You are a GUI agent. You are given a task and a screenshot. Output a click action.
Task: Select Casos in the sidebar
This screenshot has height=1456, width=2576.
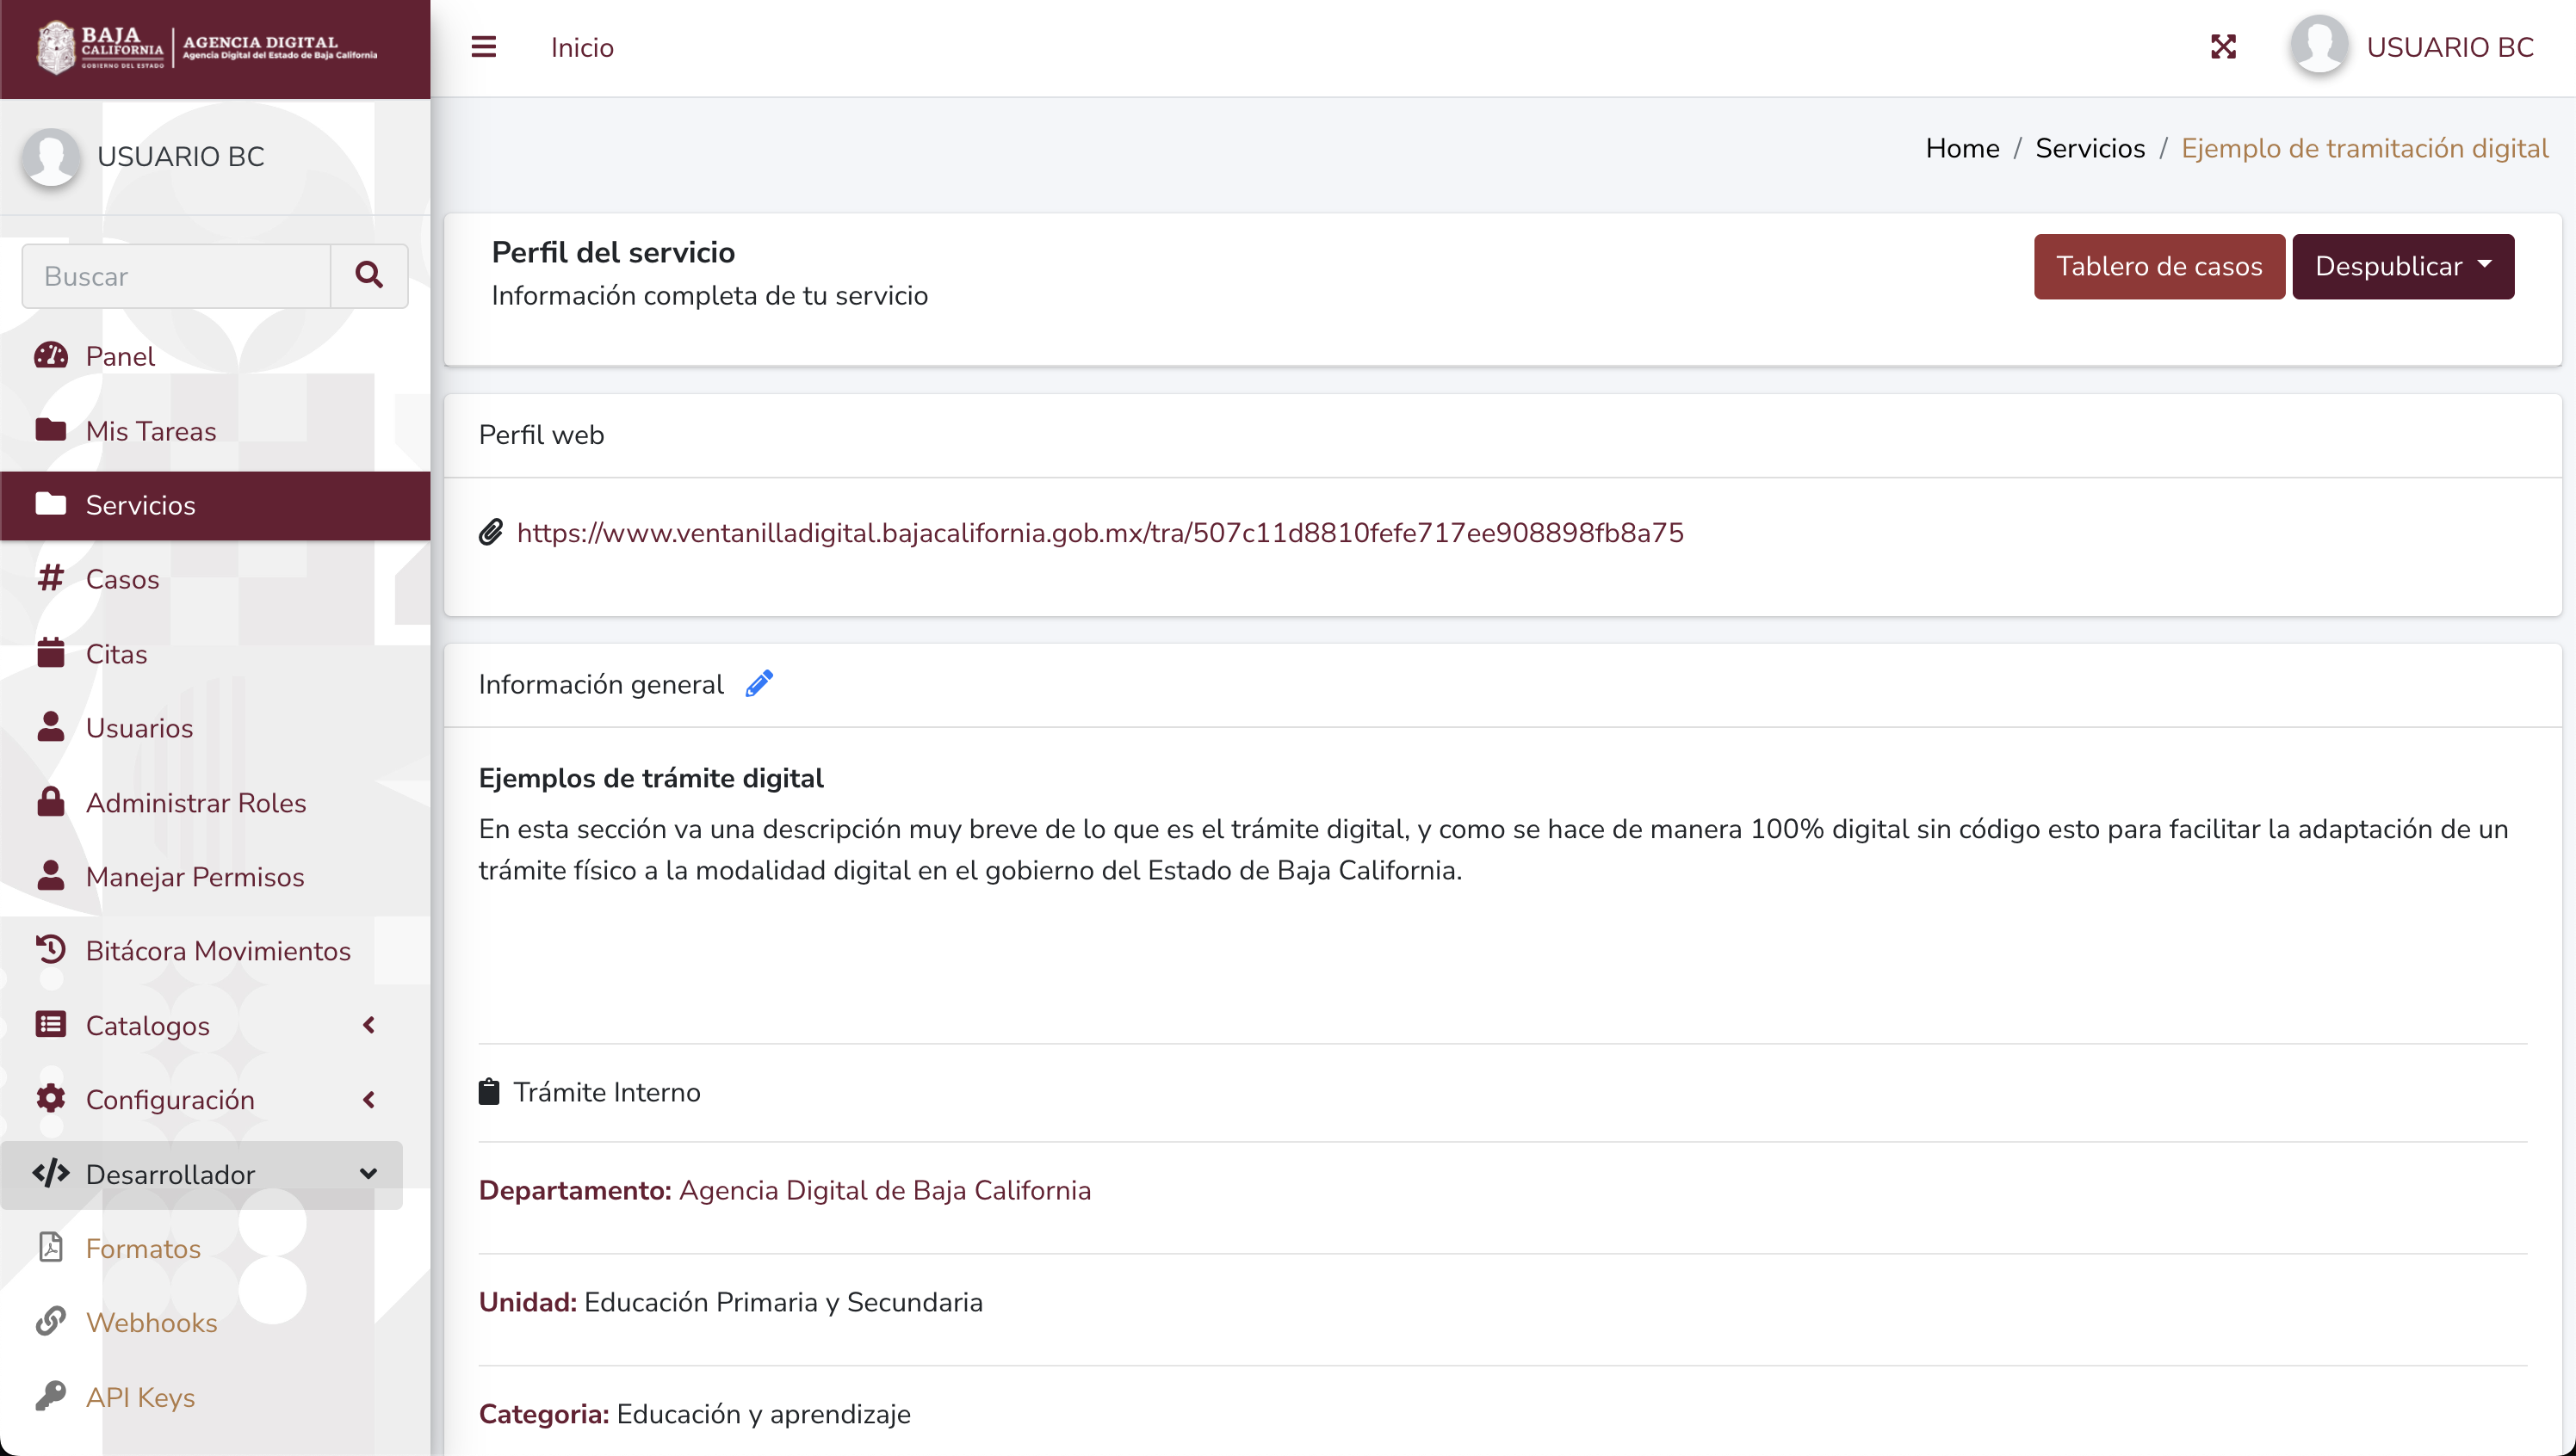click(x=122, y=579)
